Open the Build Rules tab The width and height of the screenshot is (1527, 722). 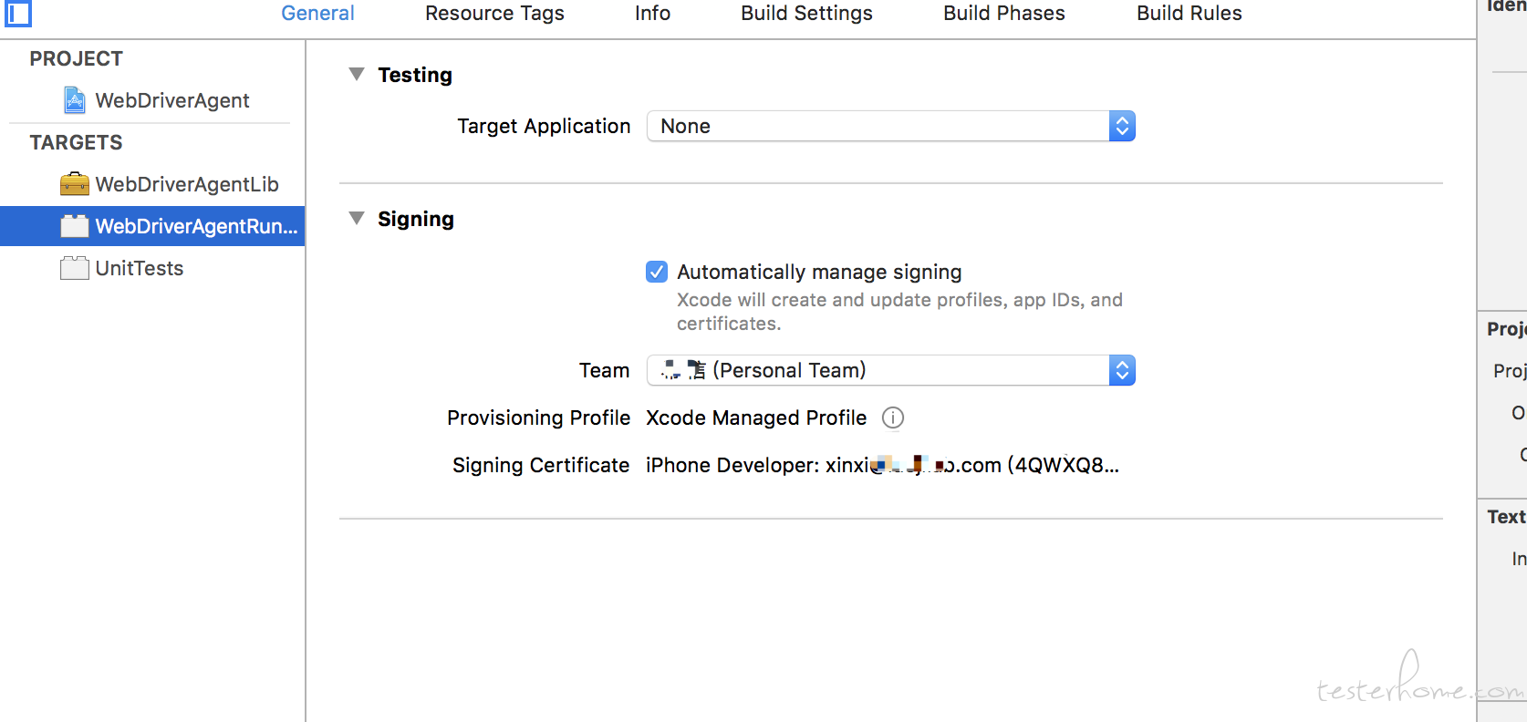[x=1189, y=13]
